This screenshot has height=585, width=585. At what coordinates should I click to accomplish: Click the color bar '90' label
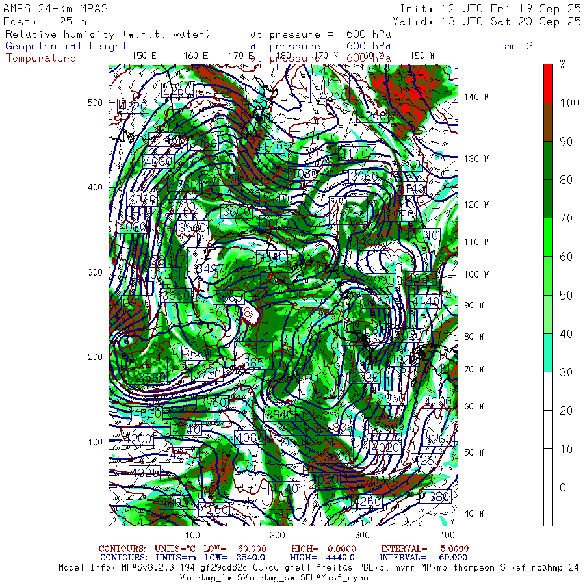pos(566,142)
